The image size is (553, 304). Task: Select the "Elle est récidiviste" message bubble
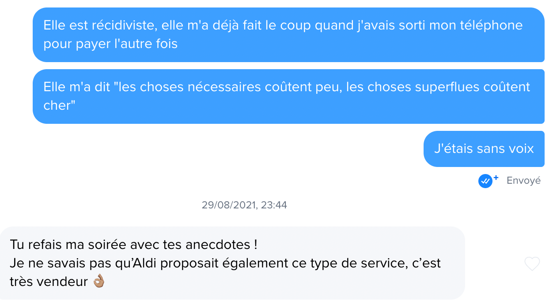pyautogui.click(x=288, y=35)
